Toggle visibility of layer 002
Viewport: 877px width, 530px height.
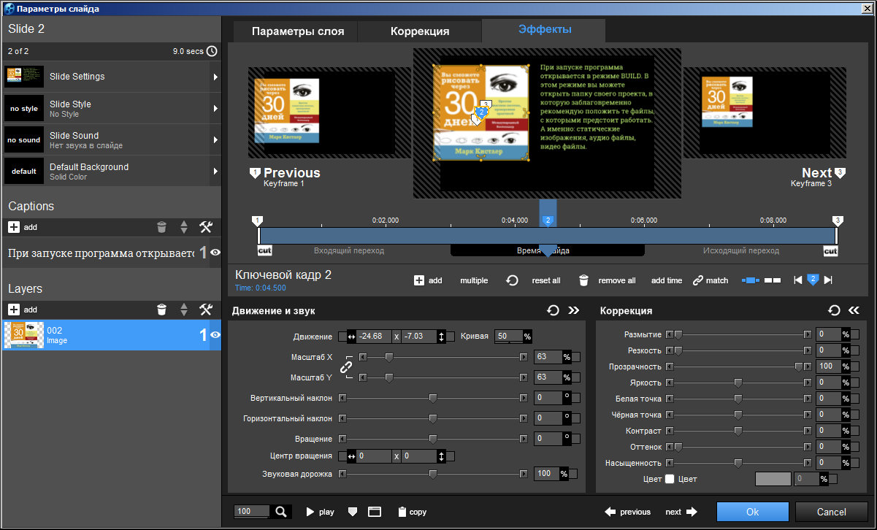click(215, 335)
